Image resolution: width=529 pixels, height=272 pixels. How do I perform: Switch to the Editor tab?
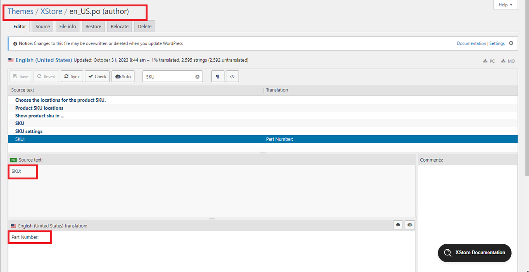pos(20,26)
